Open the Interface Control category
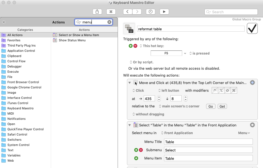263x168 pixels. [26, 98]
